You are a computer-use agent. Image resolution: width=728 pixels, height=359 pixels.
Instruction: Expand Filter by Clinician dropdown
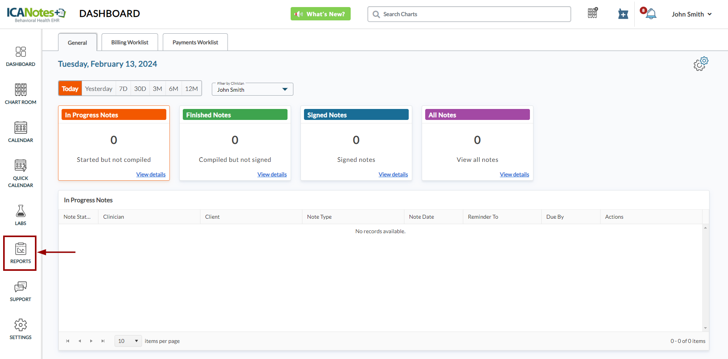coord(252,89)
